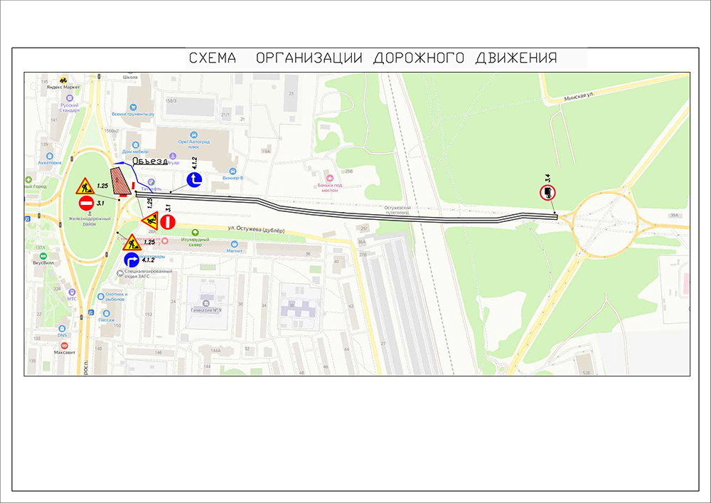Click the СХЕМА ОРГАНИЗАЦИИ ДОРОЖНОГО ДВИЖЕНИЯ title
This screenshot has width=711, height=503.
click(x=372, y=58)
